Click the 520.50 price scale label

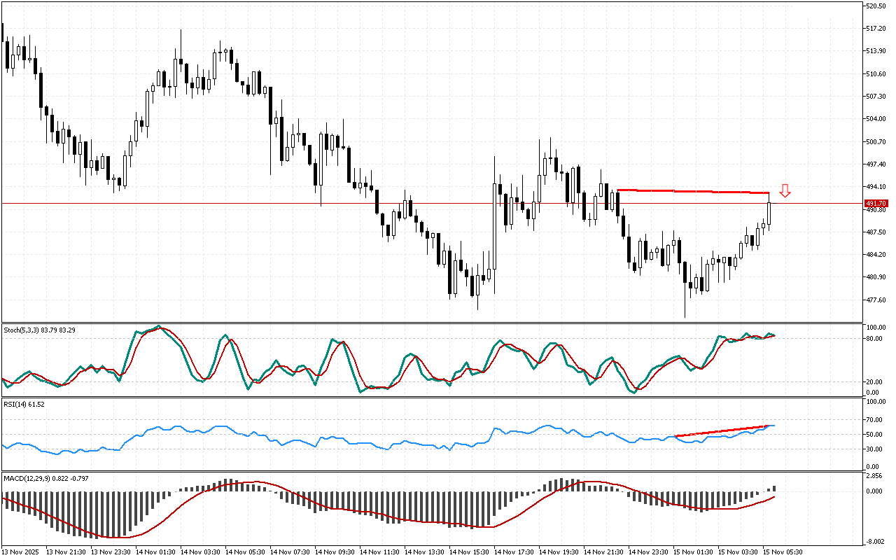pos(876,6)
